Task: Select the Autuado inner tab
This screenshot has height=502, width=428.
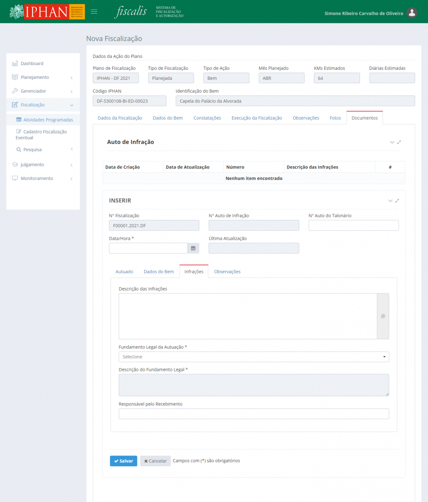Action: (x=124, y=272)
